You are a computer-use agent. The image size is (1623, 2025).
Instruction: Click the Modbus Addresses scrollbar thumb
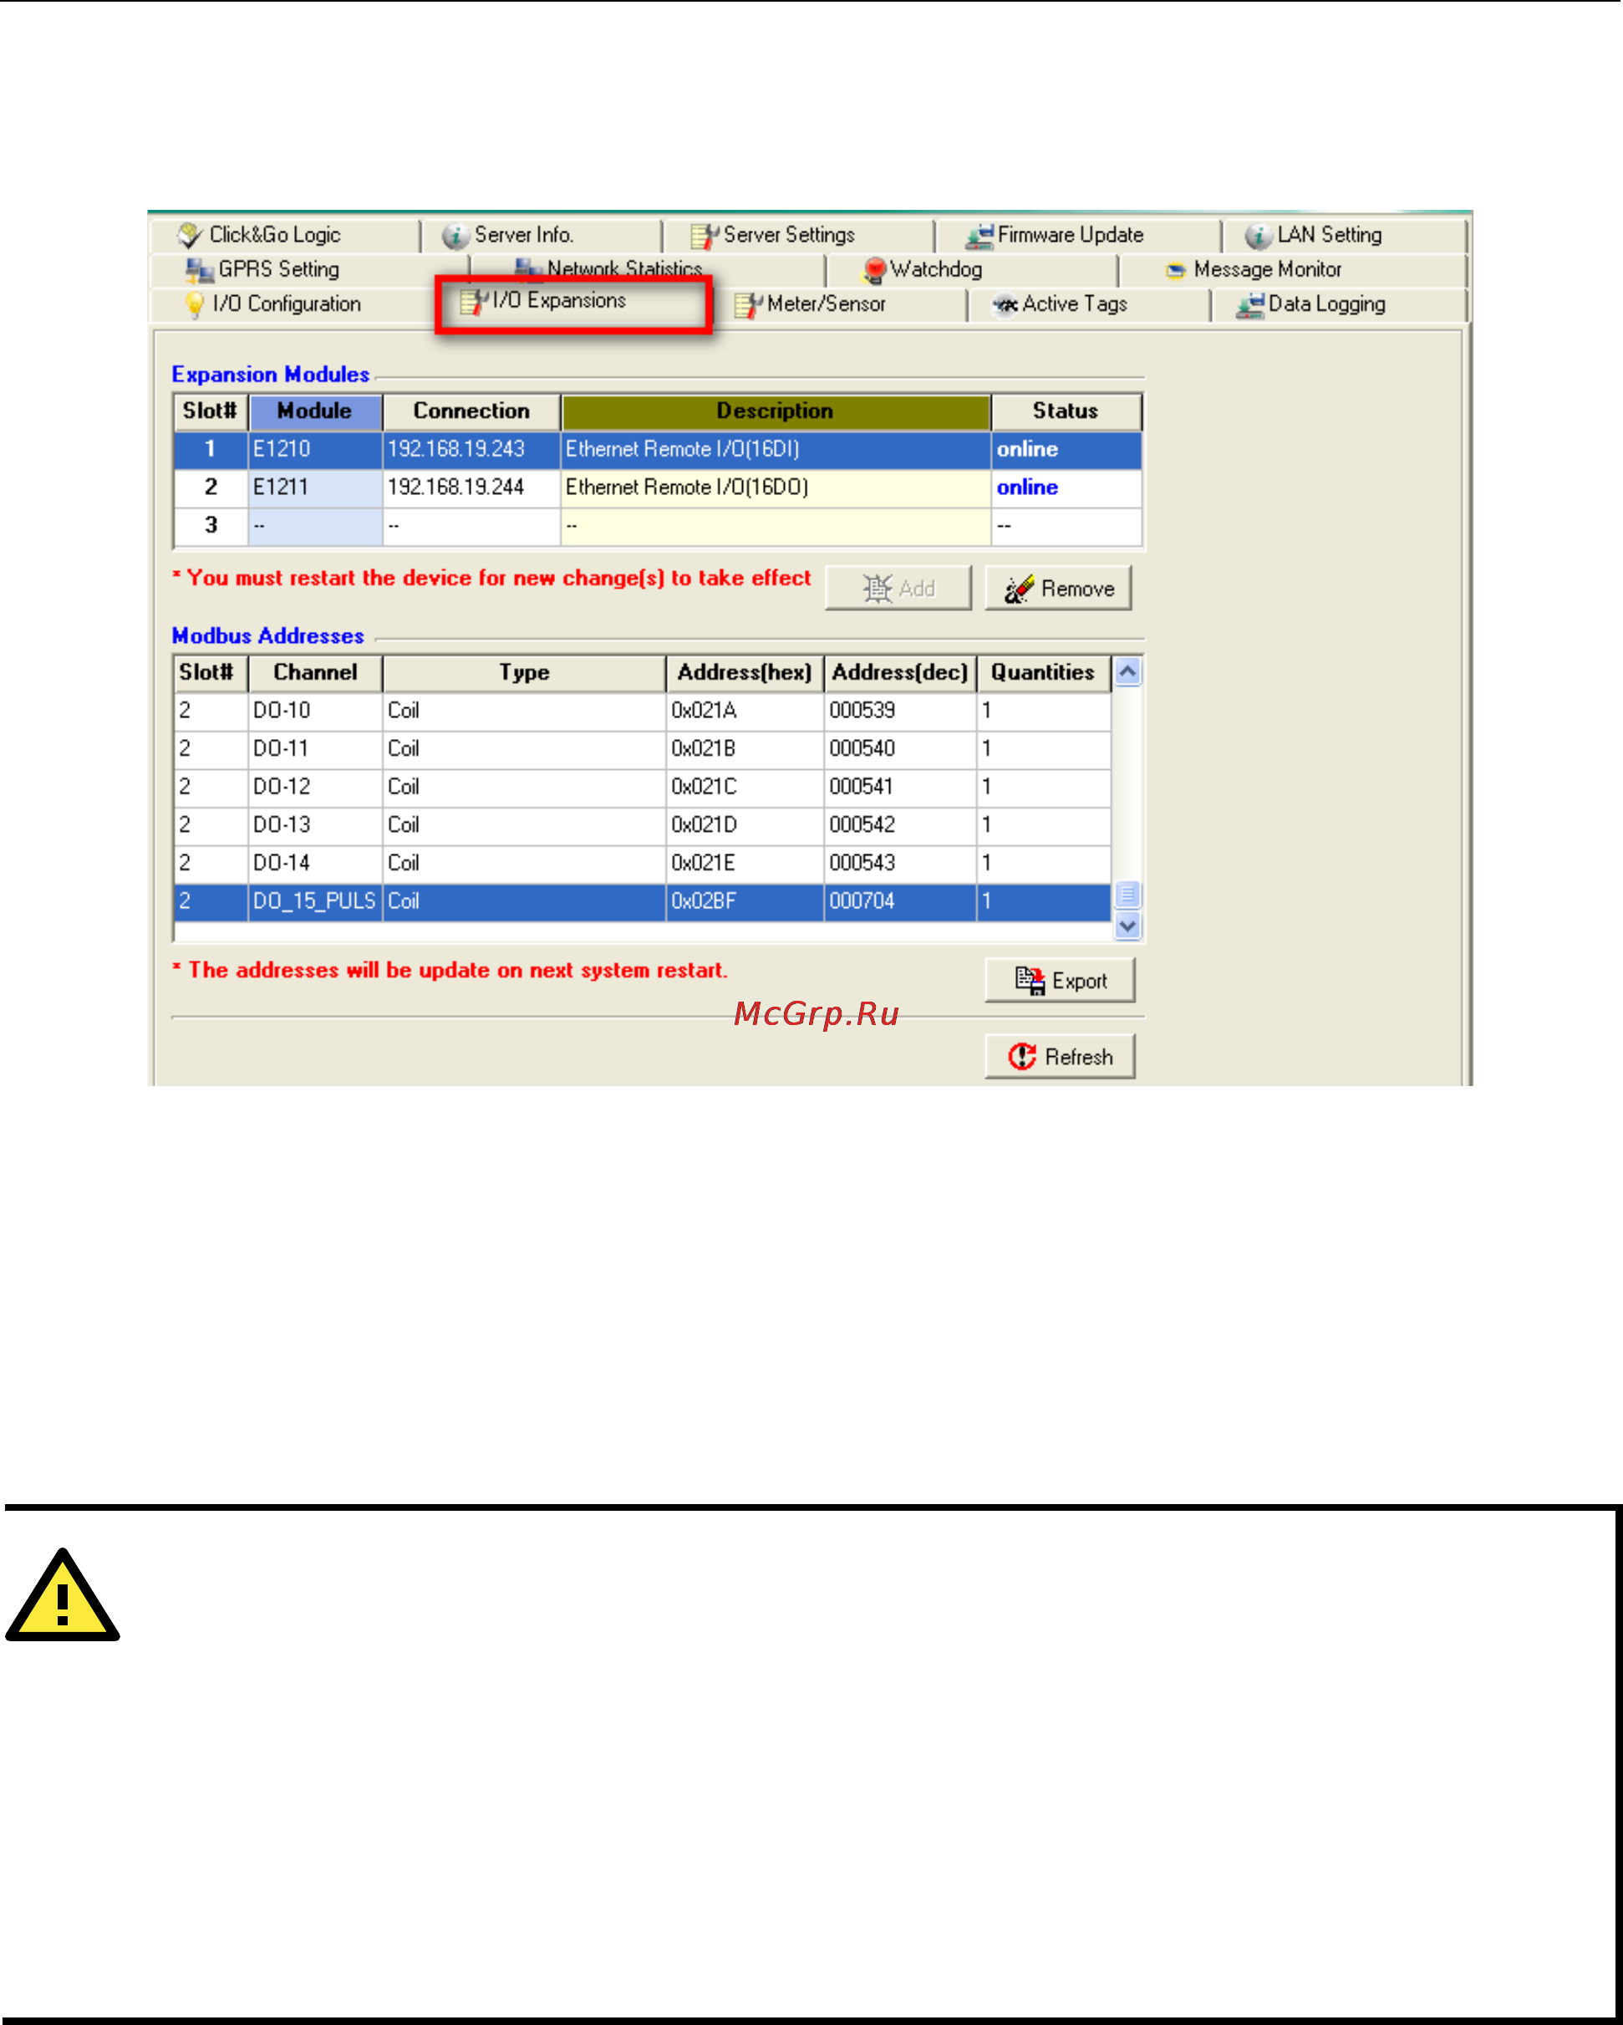(1127, 894)
